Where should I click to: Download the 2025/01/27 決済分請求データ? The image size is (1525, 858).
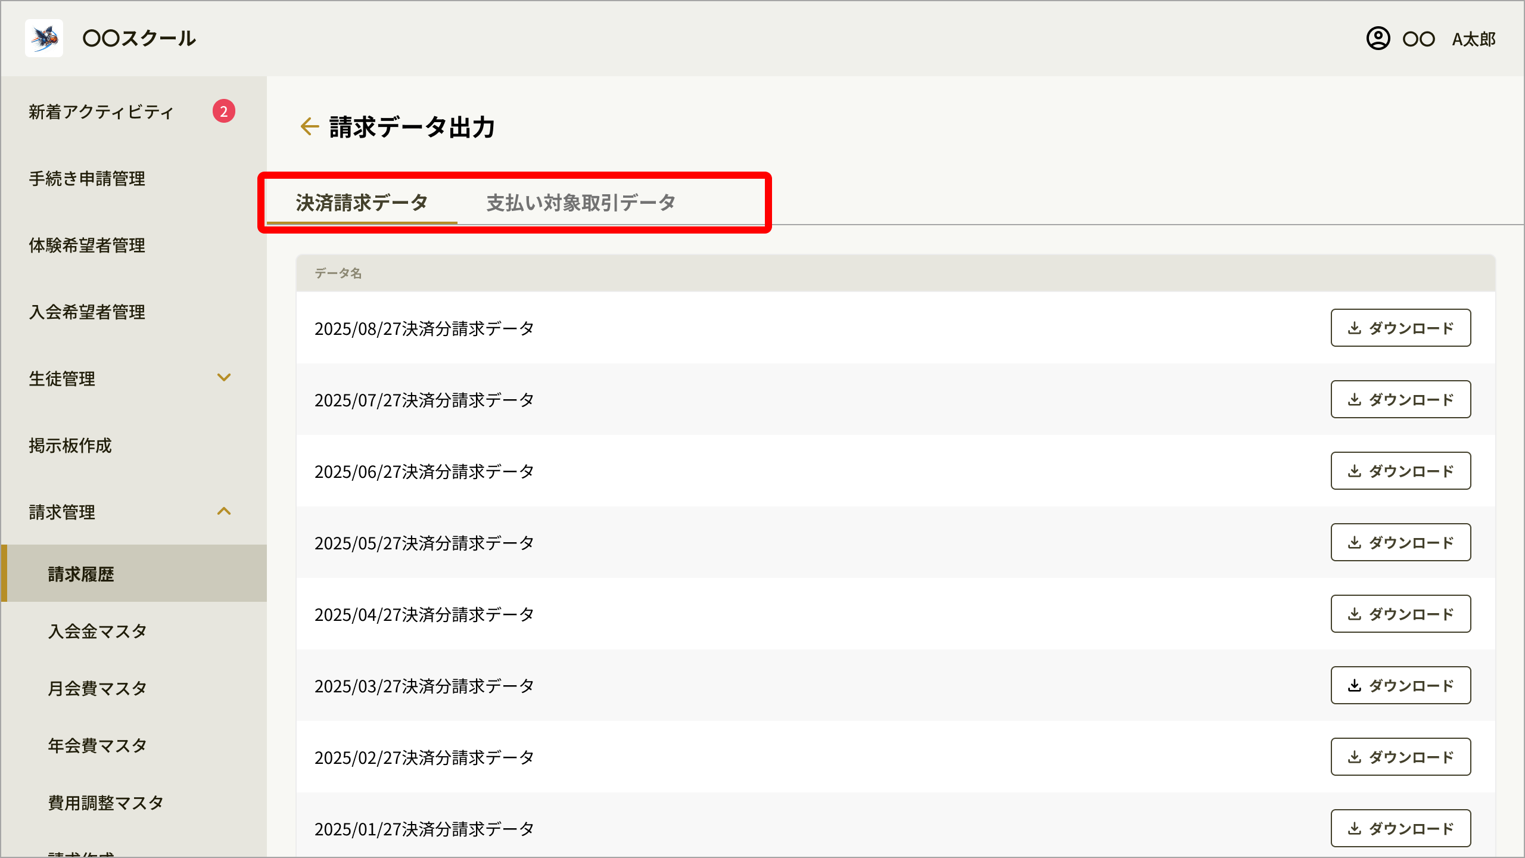(x=1400, y=828)
